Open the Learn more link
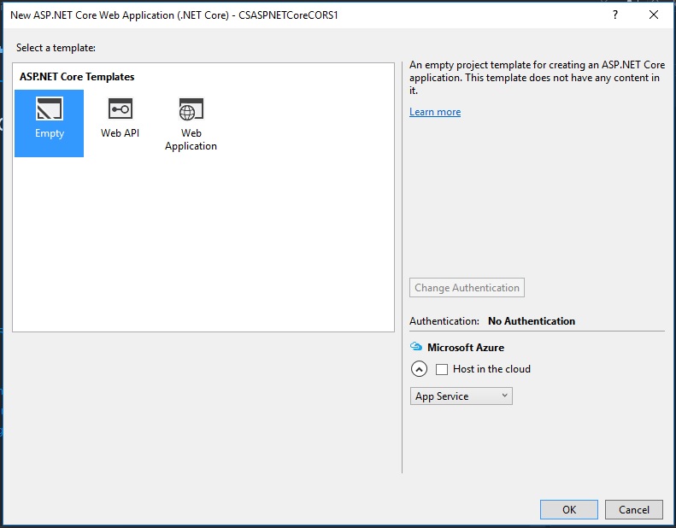676x528 pixels. (435, 112)
